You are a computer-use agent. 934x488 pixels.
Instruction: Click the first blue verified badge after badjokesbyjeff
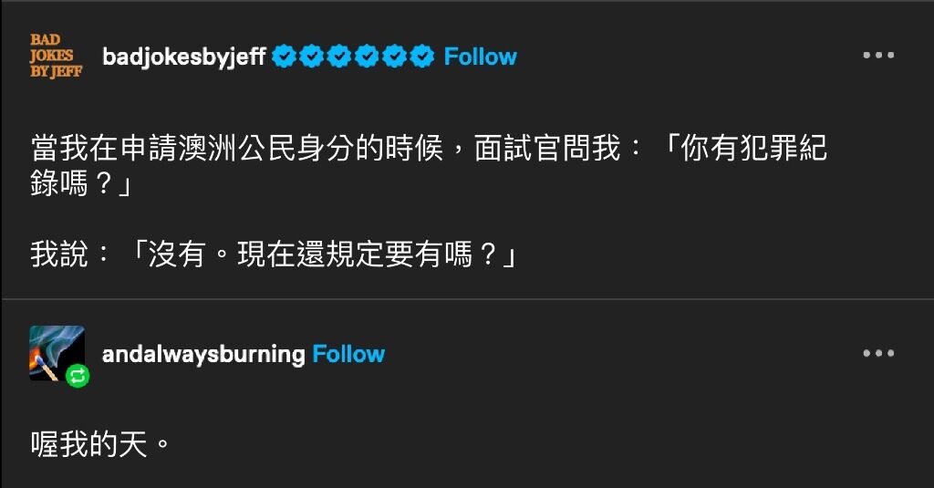(285, 56)
